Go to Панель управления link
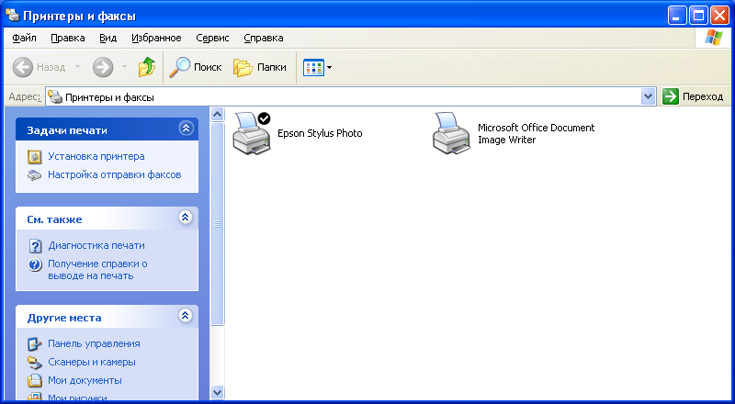The width and height of the screenshot is (735, 404). click(x=94, y=344)
